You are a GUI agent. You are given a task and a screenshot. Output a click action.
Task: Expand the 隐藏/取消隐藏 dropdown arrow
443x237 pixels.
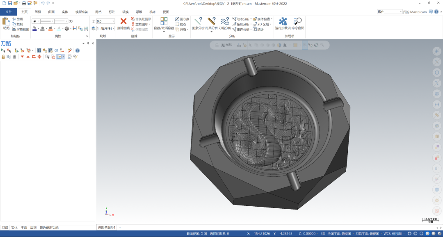tap(164, 31)
